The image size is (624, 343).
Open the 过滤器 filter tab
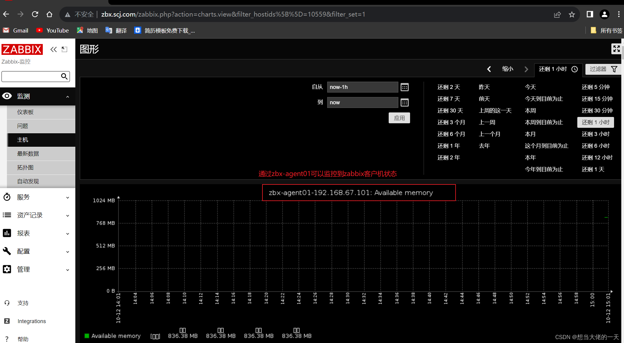pyautogui.click(x=603, y=69)
